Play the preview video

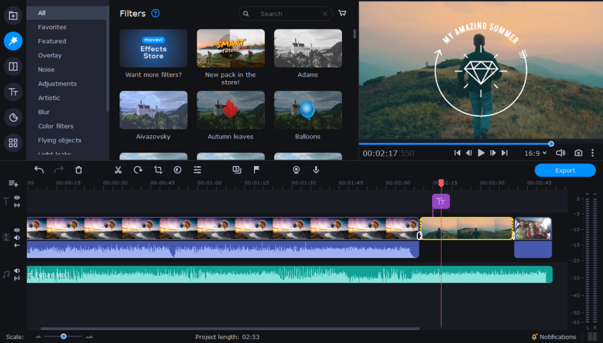click(x=481, y=153)
